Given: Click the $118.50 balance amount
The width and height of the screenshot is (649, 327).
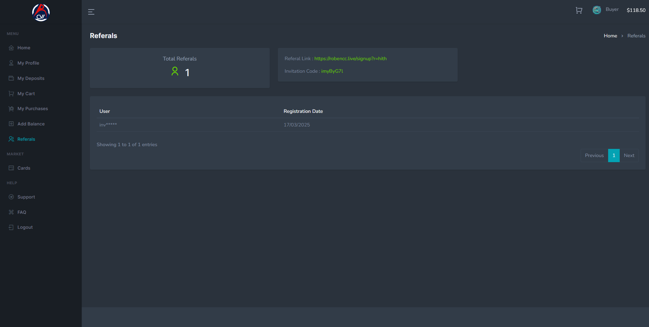Looking at the screenshot, I should 636,10.
